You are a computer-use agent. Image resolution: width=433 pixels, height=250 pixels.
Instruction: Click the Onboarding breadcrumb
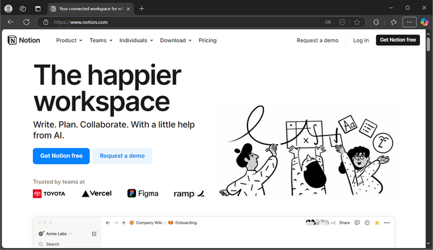coord(183,223)
